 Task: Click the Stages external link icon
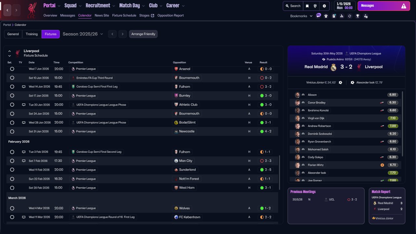coord(153,16)
